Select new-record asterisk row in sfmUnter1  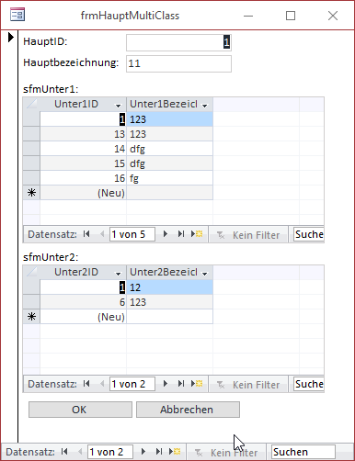point(31,193)
